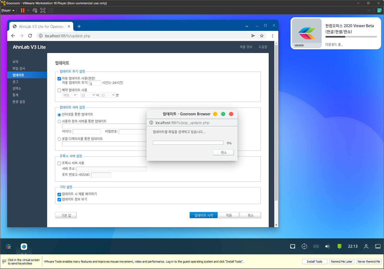384x269 pixels.
Task: Reload the page in the browser
Action: point(30,35)
